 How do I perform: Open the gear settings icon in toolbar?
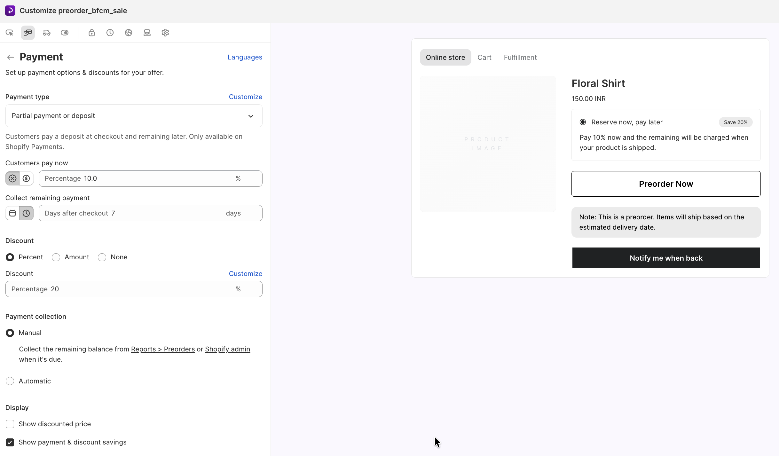165,33
